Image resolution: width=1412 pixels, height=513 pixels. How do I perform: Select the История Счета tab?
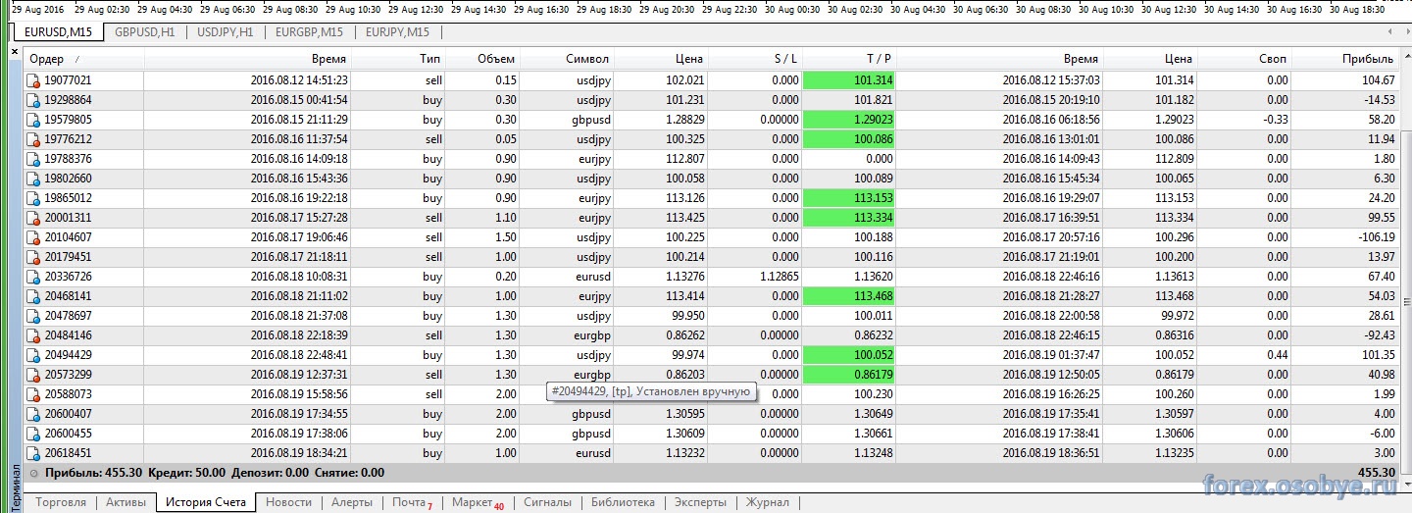click(x=206, y=502)
